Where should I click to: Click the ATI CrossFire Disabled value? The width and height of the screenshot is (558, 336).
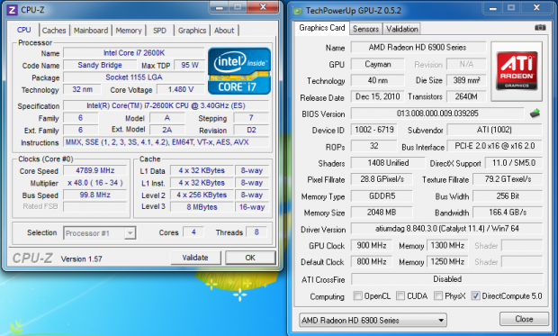(x=447, y=279)
